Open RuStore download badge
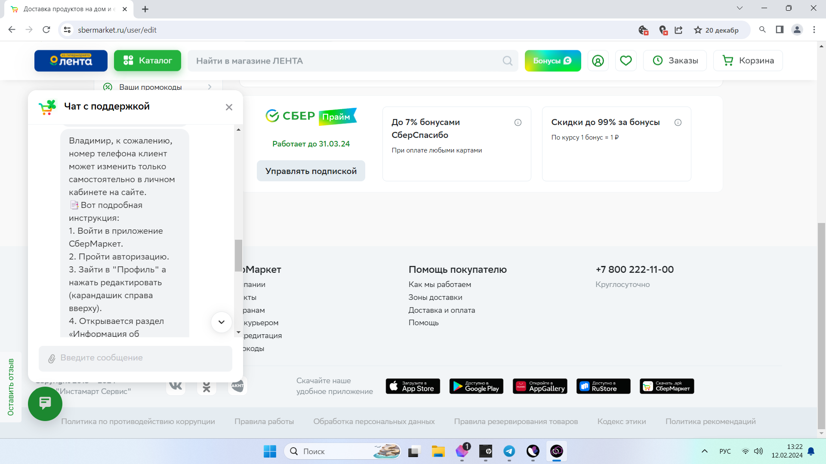 [x=604, y=386]
